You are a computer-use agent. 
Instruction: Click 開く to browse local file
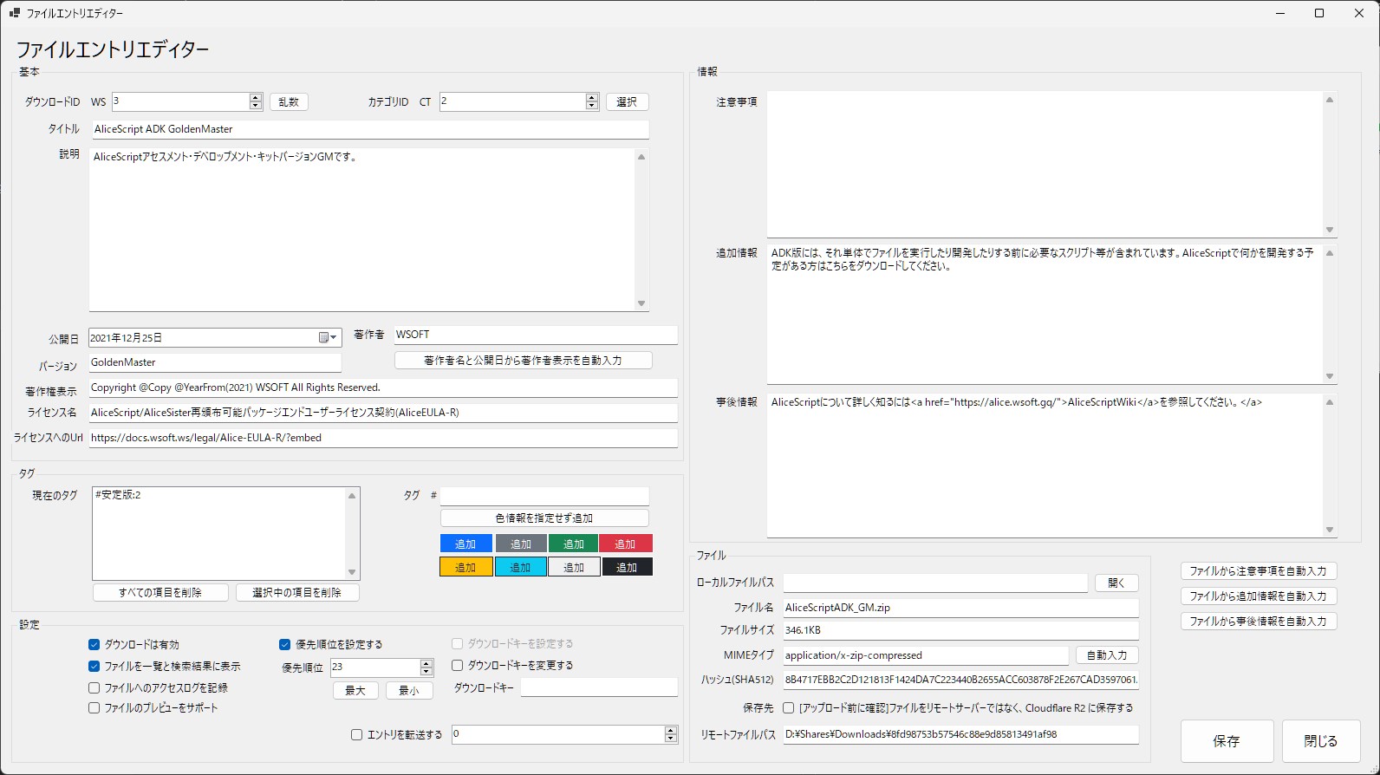(x=1116, y=583)
